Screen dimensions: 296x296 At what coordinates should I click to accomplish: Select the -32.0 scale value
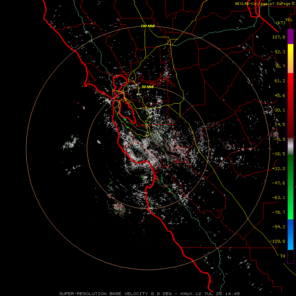tap(279, 169)
